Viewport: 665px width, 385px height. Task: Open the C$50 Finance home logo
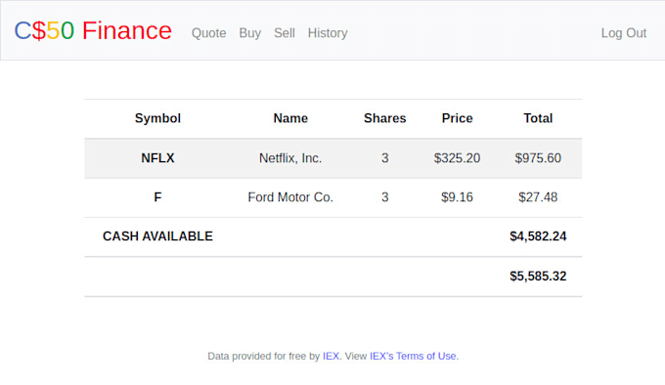pyautogui.click(x=93, y=31)
